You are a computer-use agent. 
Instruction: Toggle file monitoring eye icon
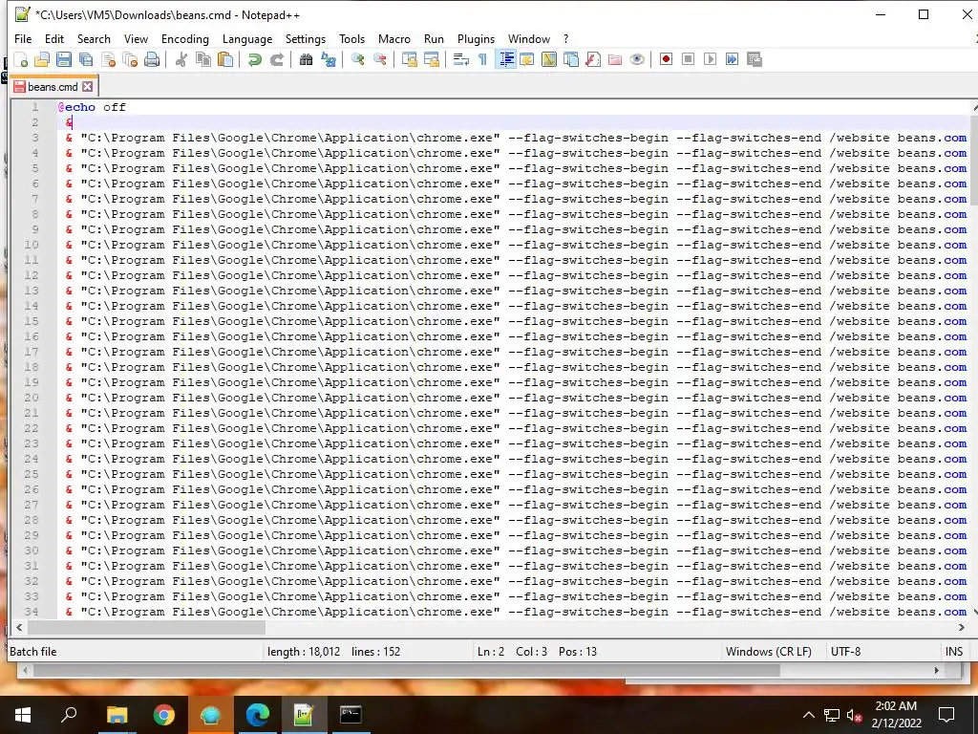[637, 59]
